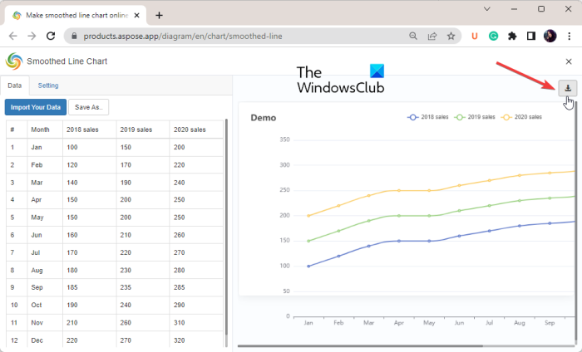582x352 pixels.
Task: Click the Feb month cell
Action: coord(45,165)
